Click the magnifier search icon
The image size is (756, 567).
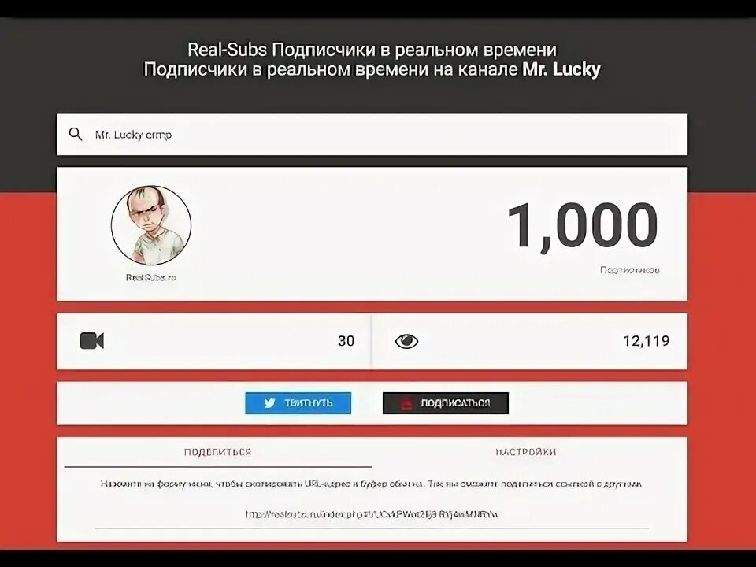point(76,134)
